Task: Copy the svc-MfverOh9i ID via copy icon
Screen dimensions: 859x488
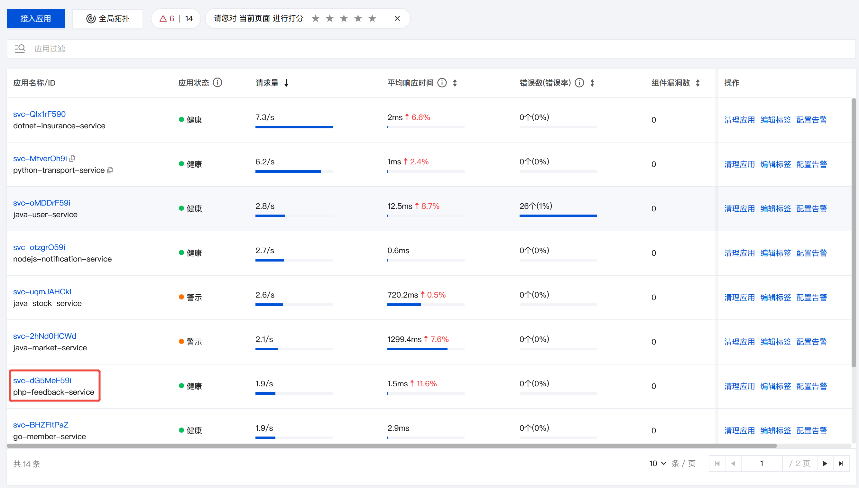Action: pos(72,158)
